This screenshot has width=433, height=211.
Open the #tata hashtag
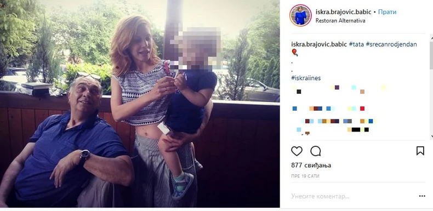pos(356,44)
